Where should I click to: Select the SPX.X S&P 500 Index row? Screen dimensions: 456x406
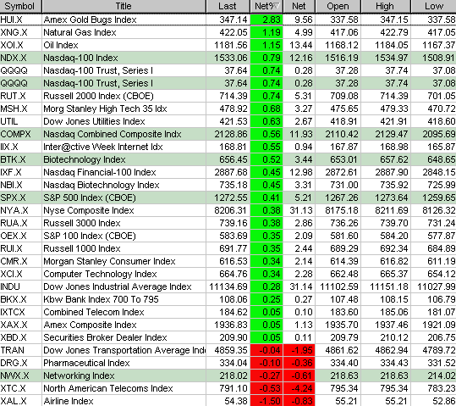[x=228, y=197]
